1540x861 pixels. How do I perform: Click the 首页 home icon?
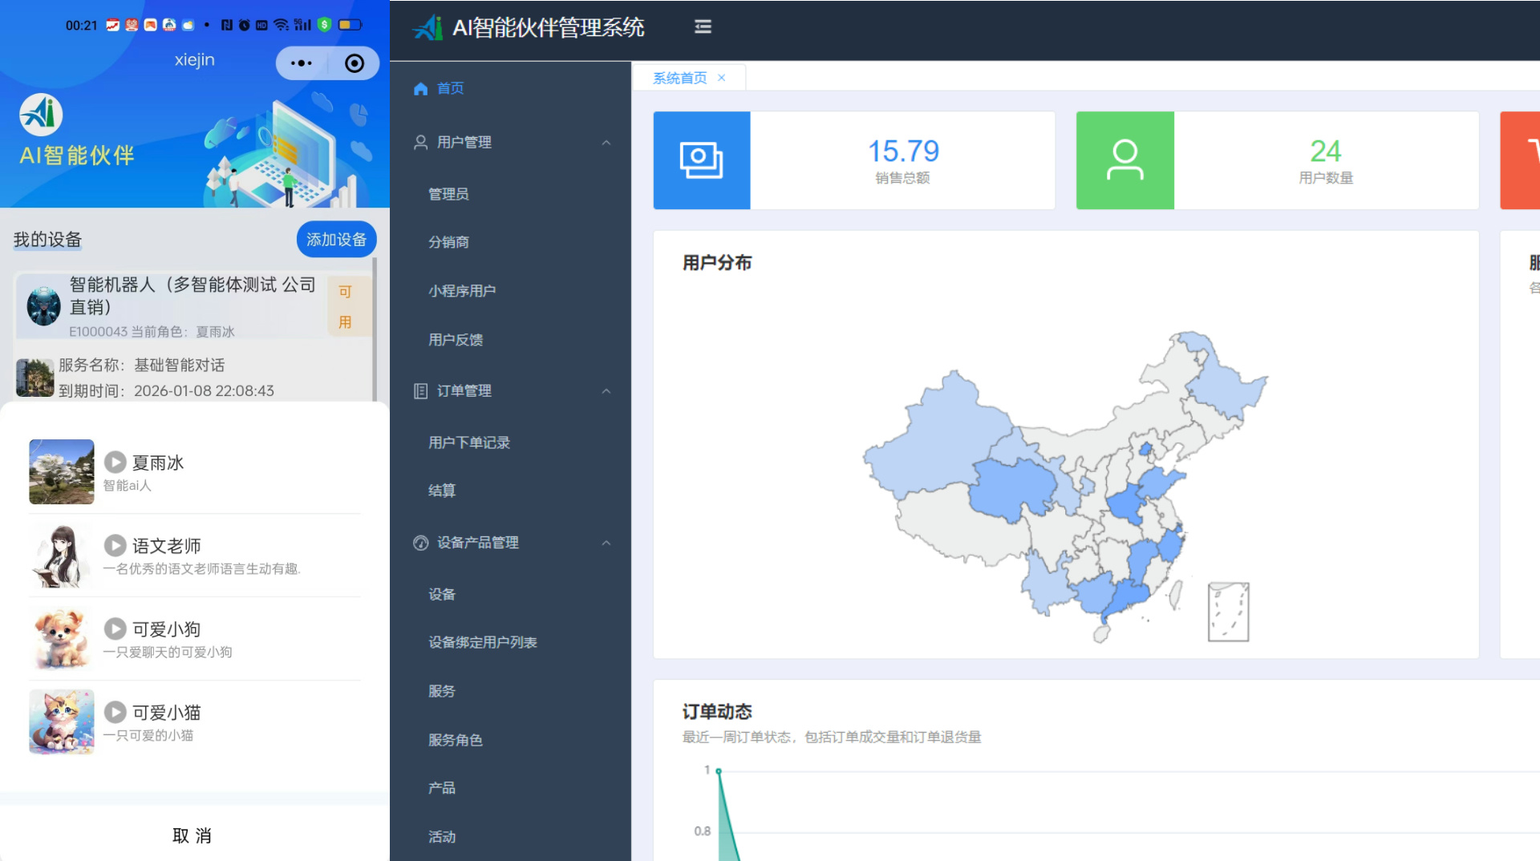pyautogui.click(x=420, y=89)
